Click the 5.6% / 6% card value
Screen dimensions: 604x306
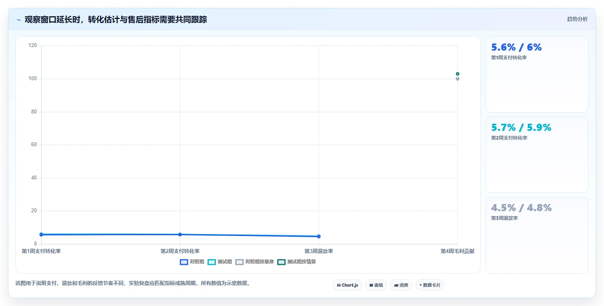tap(516, 47)
